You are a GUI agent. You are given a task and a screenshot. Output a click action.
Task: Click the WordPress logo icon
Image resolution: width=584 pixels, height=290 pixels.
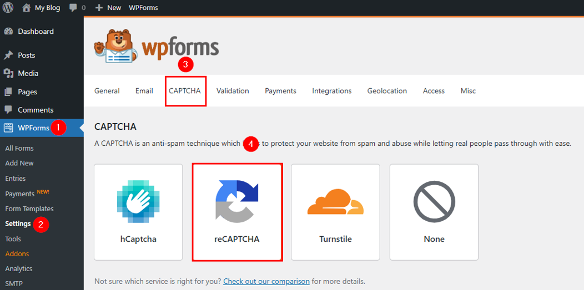click(x=8, y=8)
